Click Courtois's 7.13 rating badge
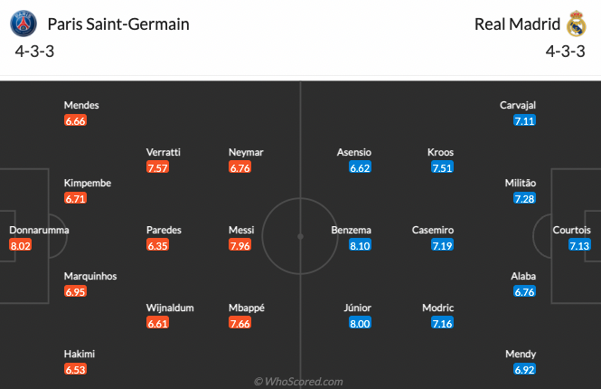This screenshot has width=601, height=389. [x=579, y=245]
